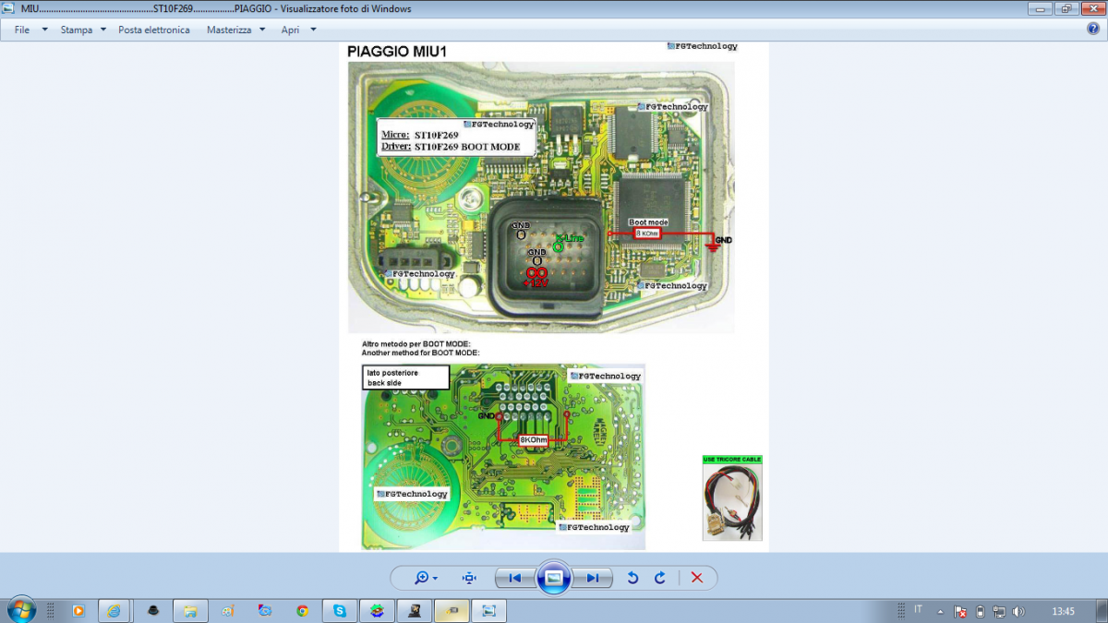The image size is (1108, 623).
Task: Expand the Masterizza dropdown arrow
Action: coord(262,30)
